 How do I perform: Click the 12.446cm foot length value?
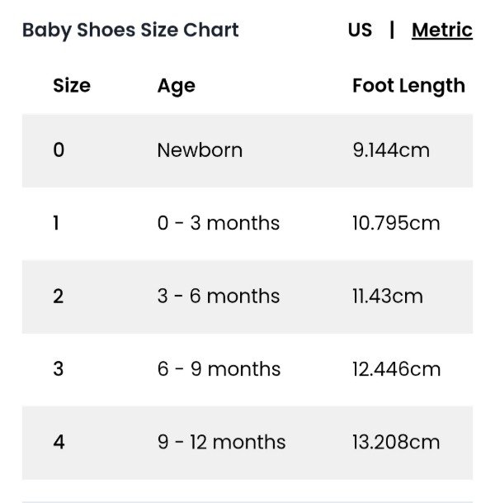coord(396,369)
